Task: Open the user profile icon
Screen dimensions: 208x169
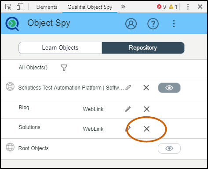Action: click(131, 24)
